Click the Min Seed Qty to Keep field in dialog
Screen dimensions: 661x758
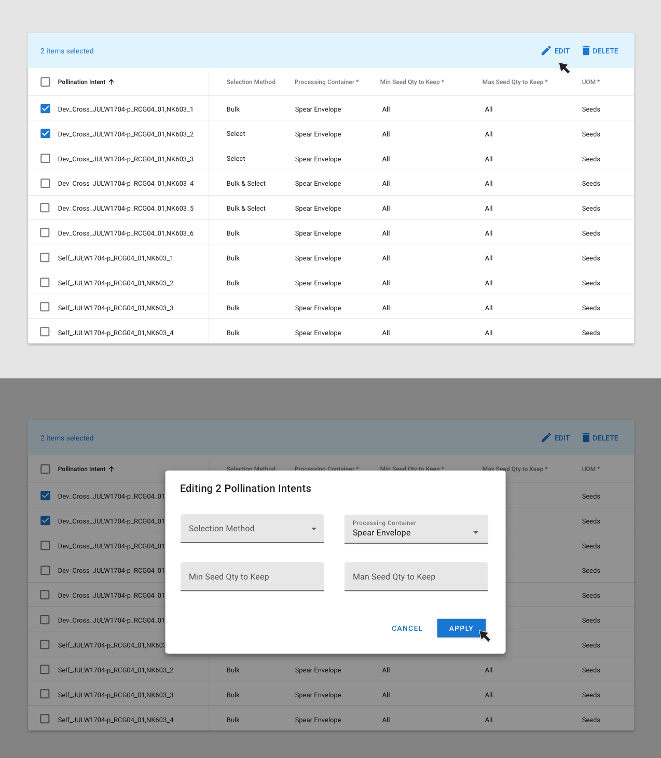pos(252,576)
